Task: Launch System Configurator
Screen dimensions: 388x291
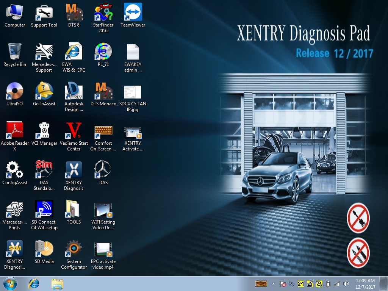Action: pyautogui.click(x=74, y=254)
